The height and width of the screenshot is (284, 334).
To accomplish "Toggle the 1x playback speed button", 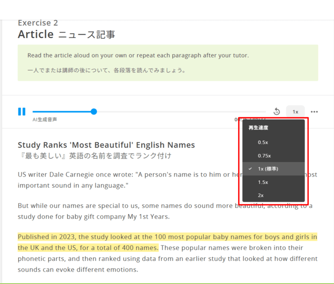I will [x=295, y=112].
